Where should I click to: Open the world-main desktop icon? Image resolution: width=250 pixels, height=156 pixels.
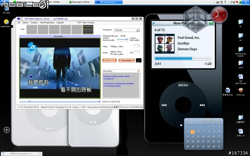[6, 23]
